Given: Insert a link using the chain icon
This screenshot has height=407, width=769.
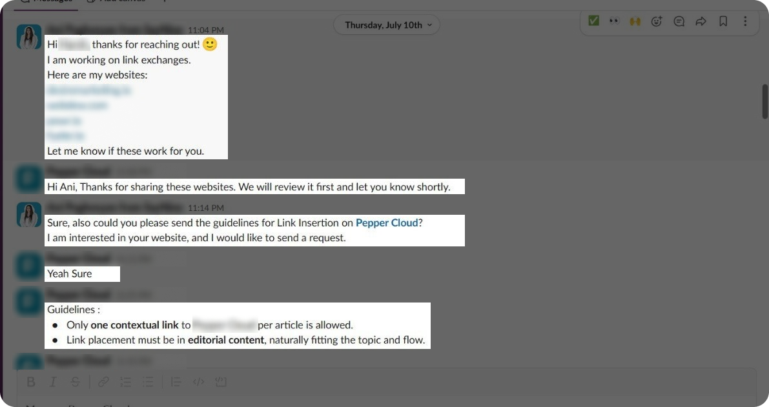Looking at the screenshot, I should pyautogui.click(x=103, y=382).
